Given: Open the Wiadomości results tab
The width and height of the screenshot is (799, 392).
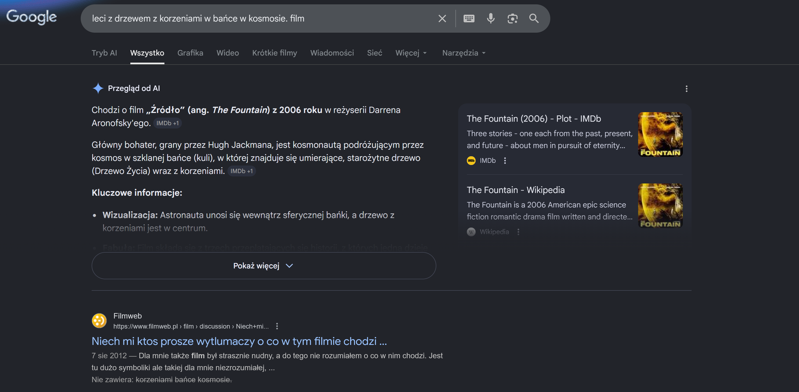Looking at the screenshot, I should [332, 53].
